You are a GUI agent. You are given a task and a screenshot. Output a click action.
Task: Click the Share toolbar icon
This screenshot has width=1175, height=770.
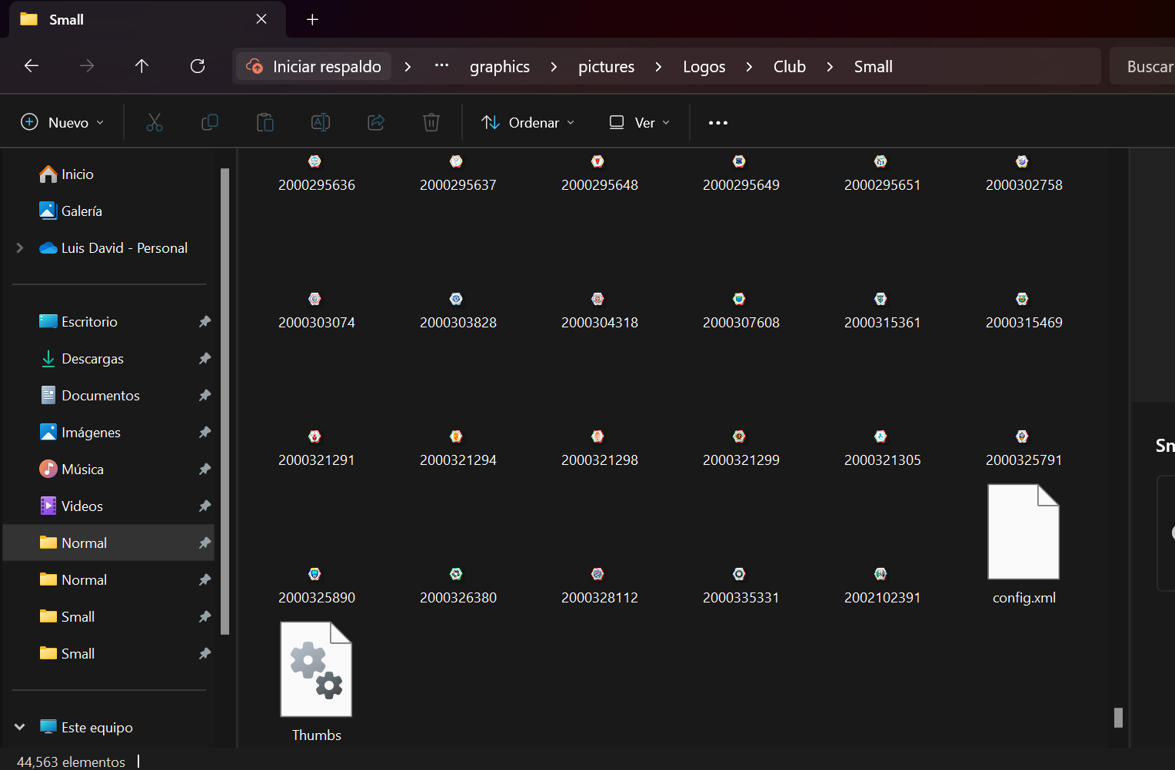click(376, 122)
